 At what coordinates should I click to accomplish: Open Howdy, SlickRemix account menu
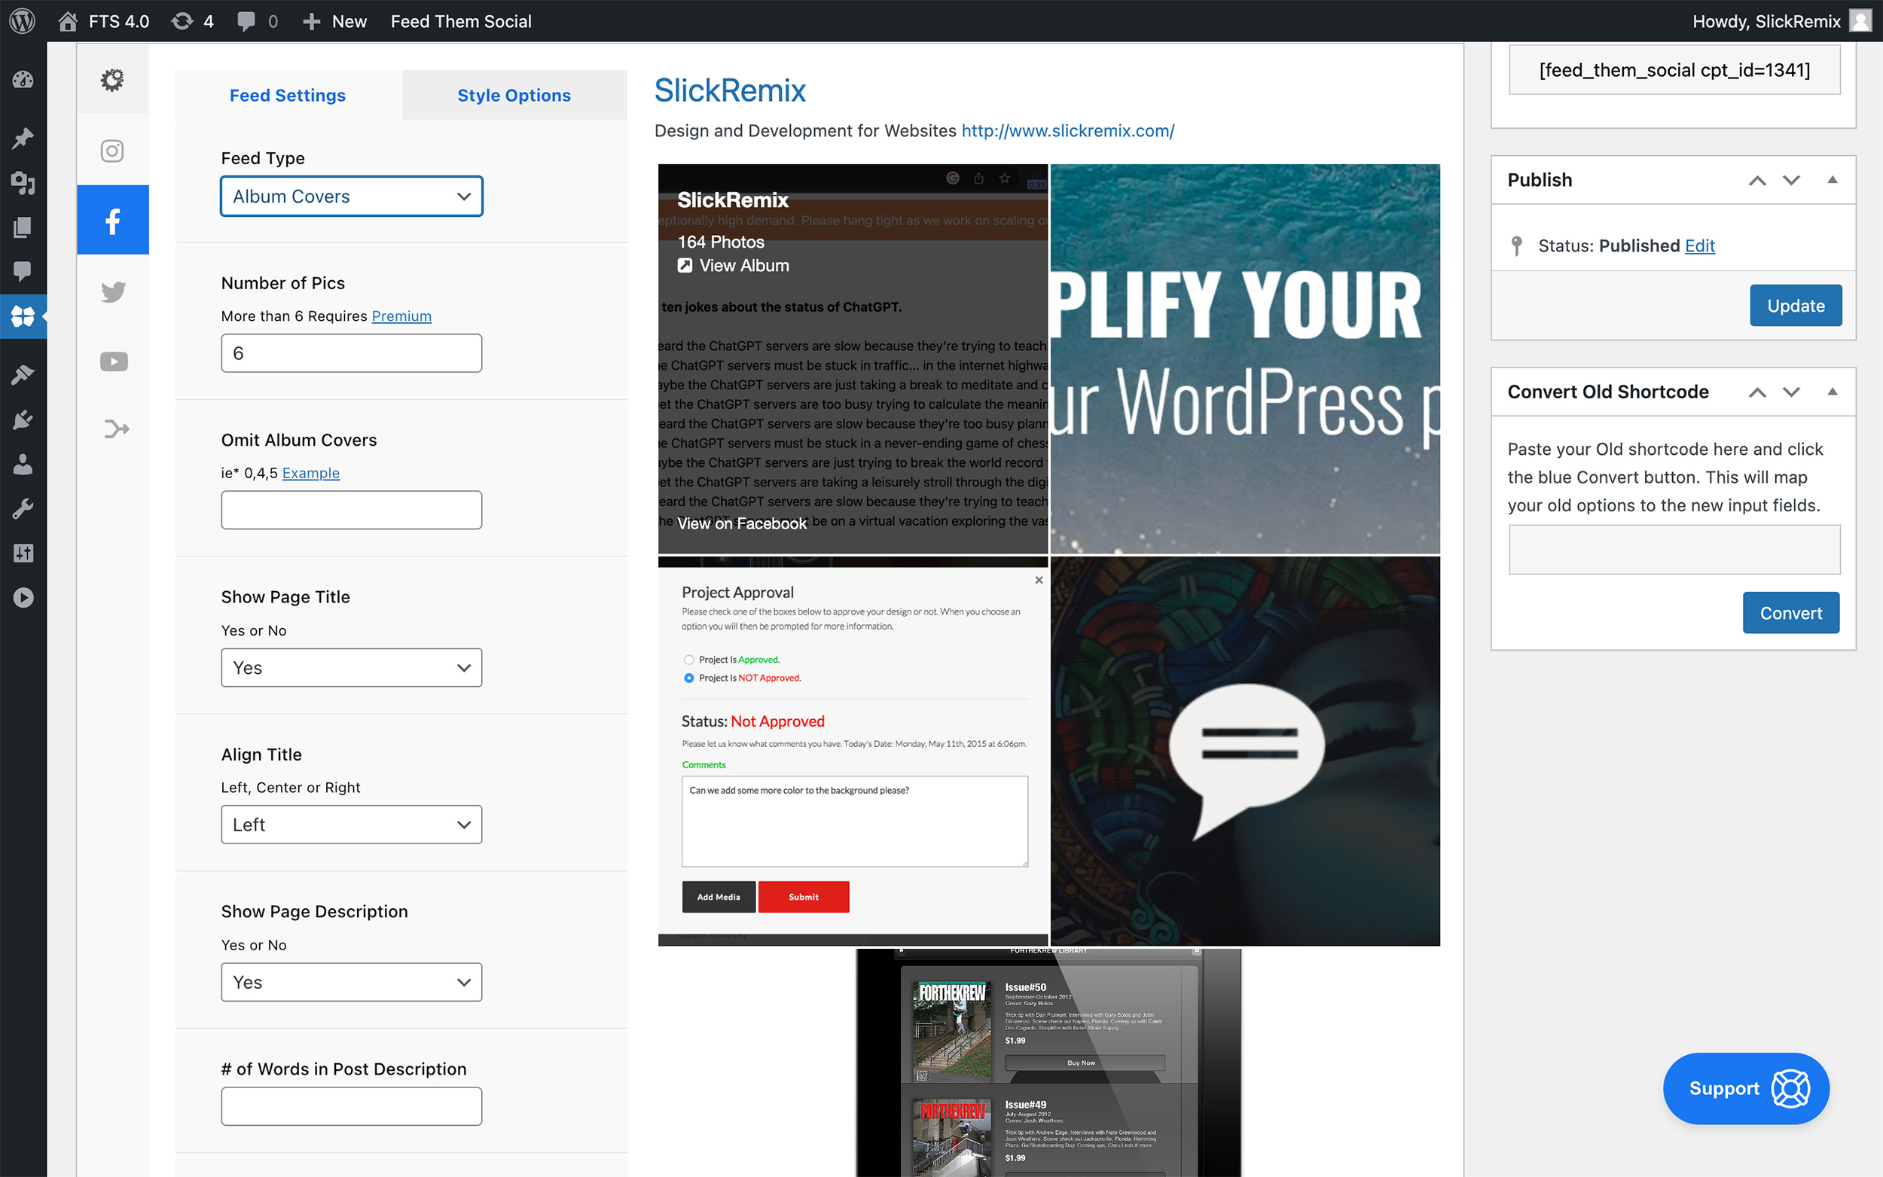pos(1781,21)
